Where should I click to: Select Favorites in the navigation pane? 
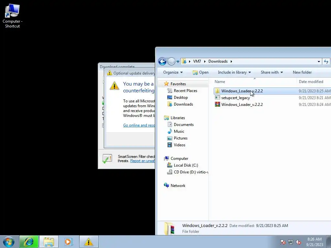(x=178, y=84)
